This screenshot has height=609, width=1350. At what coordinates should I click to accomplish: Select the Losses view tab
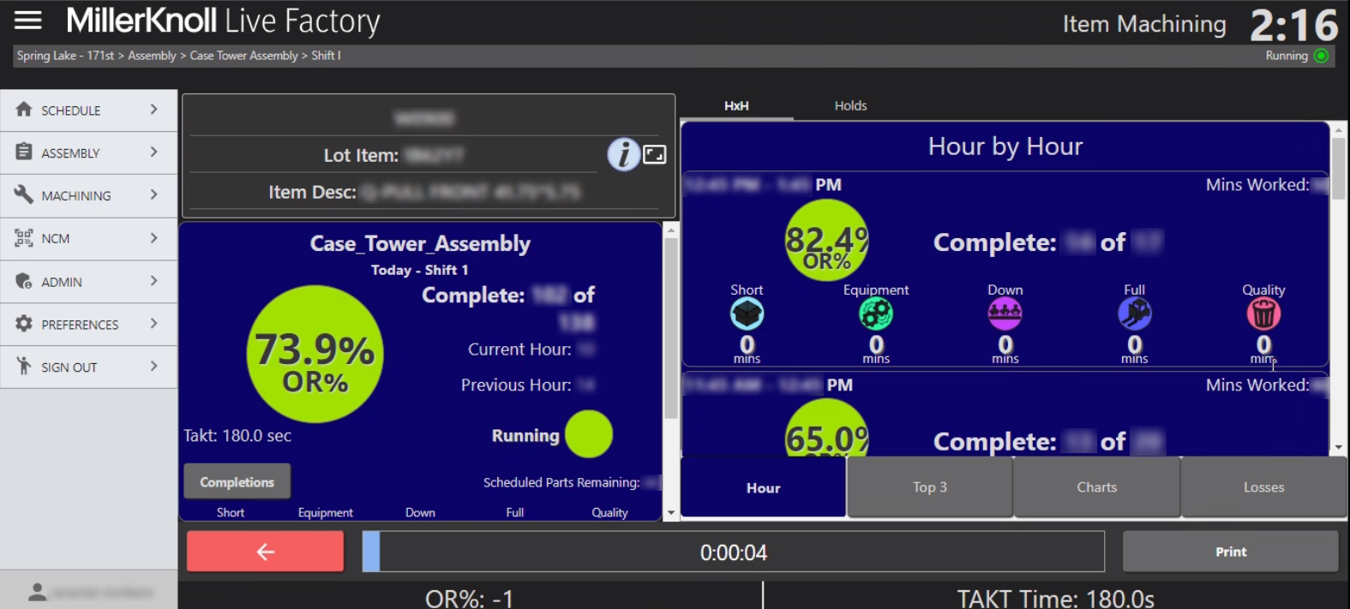point(1264,487)
